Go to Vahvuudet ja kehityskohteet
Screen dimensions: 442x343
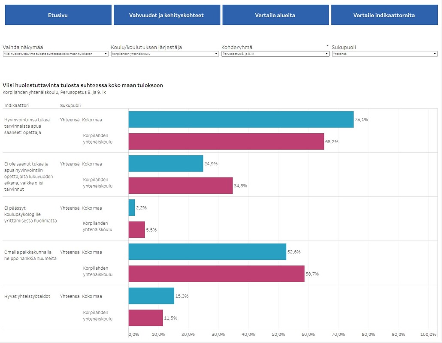tap(166, 15)
